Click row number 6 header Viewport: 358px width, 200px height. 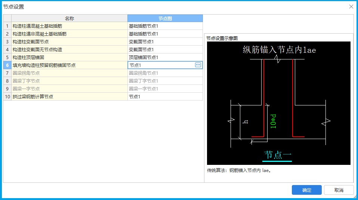point(7,65)
